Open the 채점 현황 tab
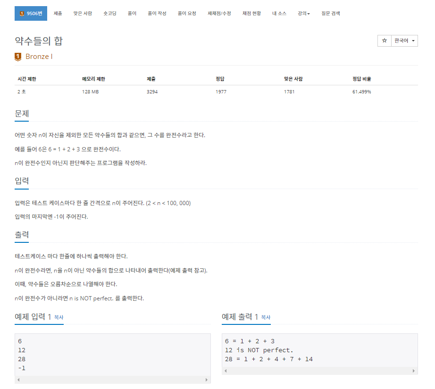The height and width of the screenshot is (389, 435). pos(251,13)
